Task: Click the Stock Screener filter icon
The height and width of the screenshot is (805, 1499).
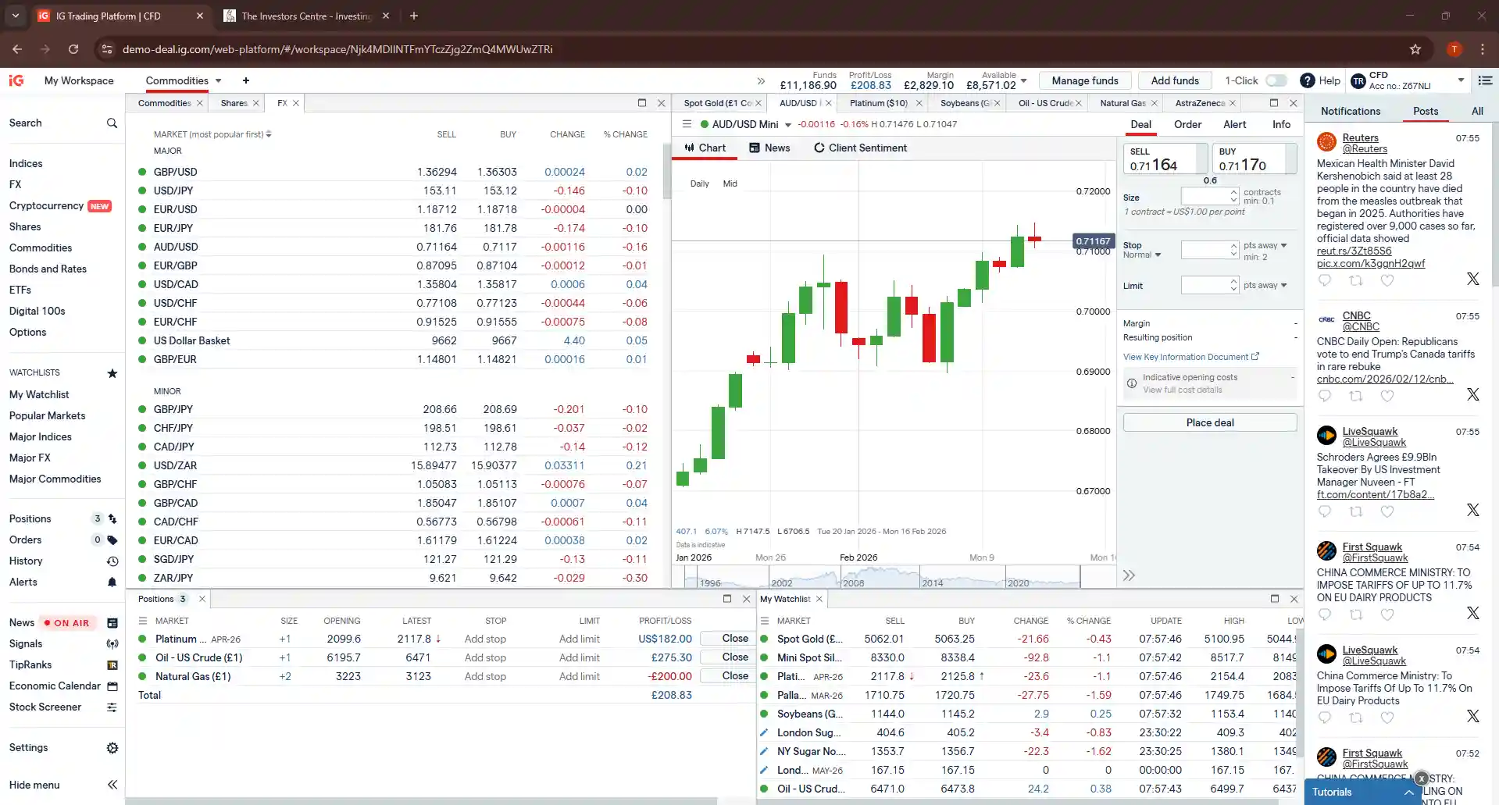Action: click(x=112, y=707)
